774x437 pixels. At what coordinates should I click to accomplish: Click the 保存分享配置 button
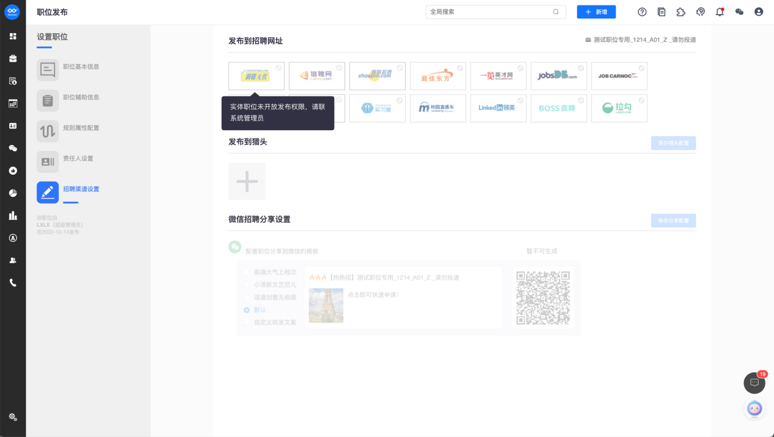(x=673, y=221)
